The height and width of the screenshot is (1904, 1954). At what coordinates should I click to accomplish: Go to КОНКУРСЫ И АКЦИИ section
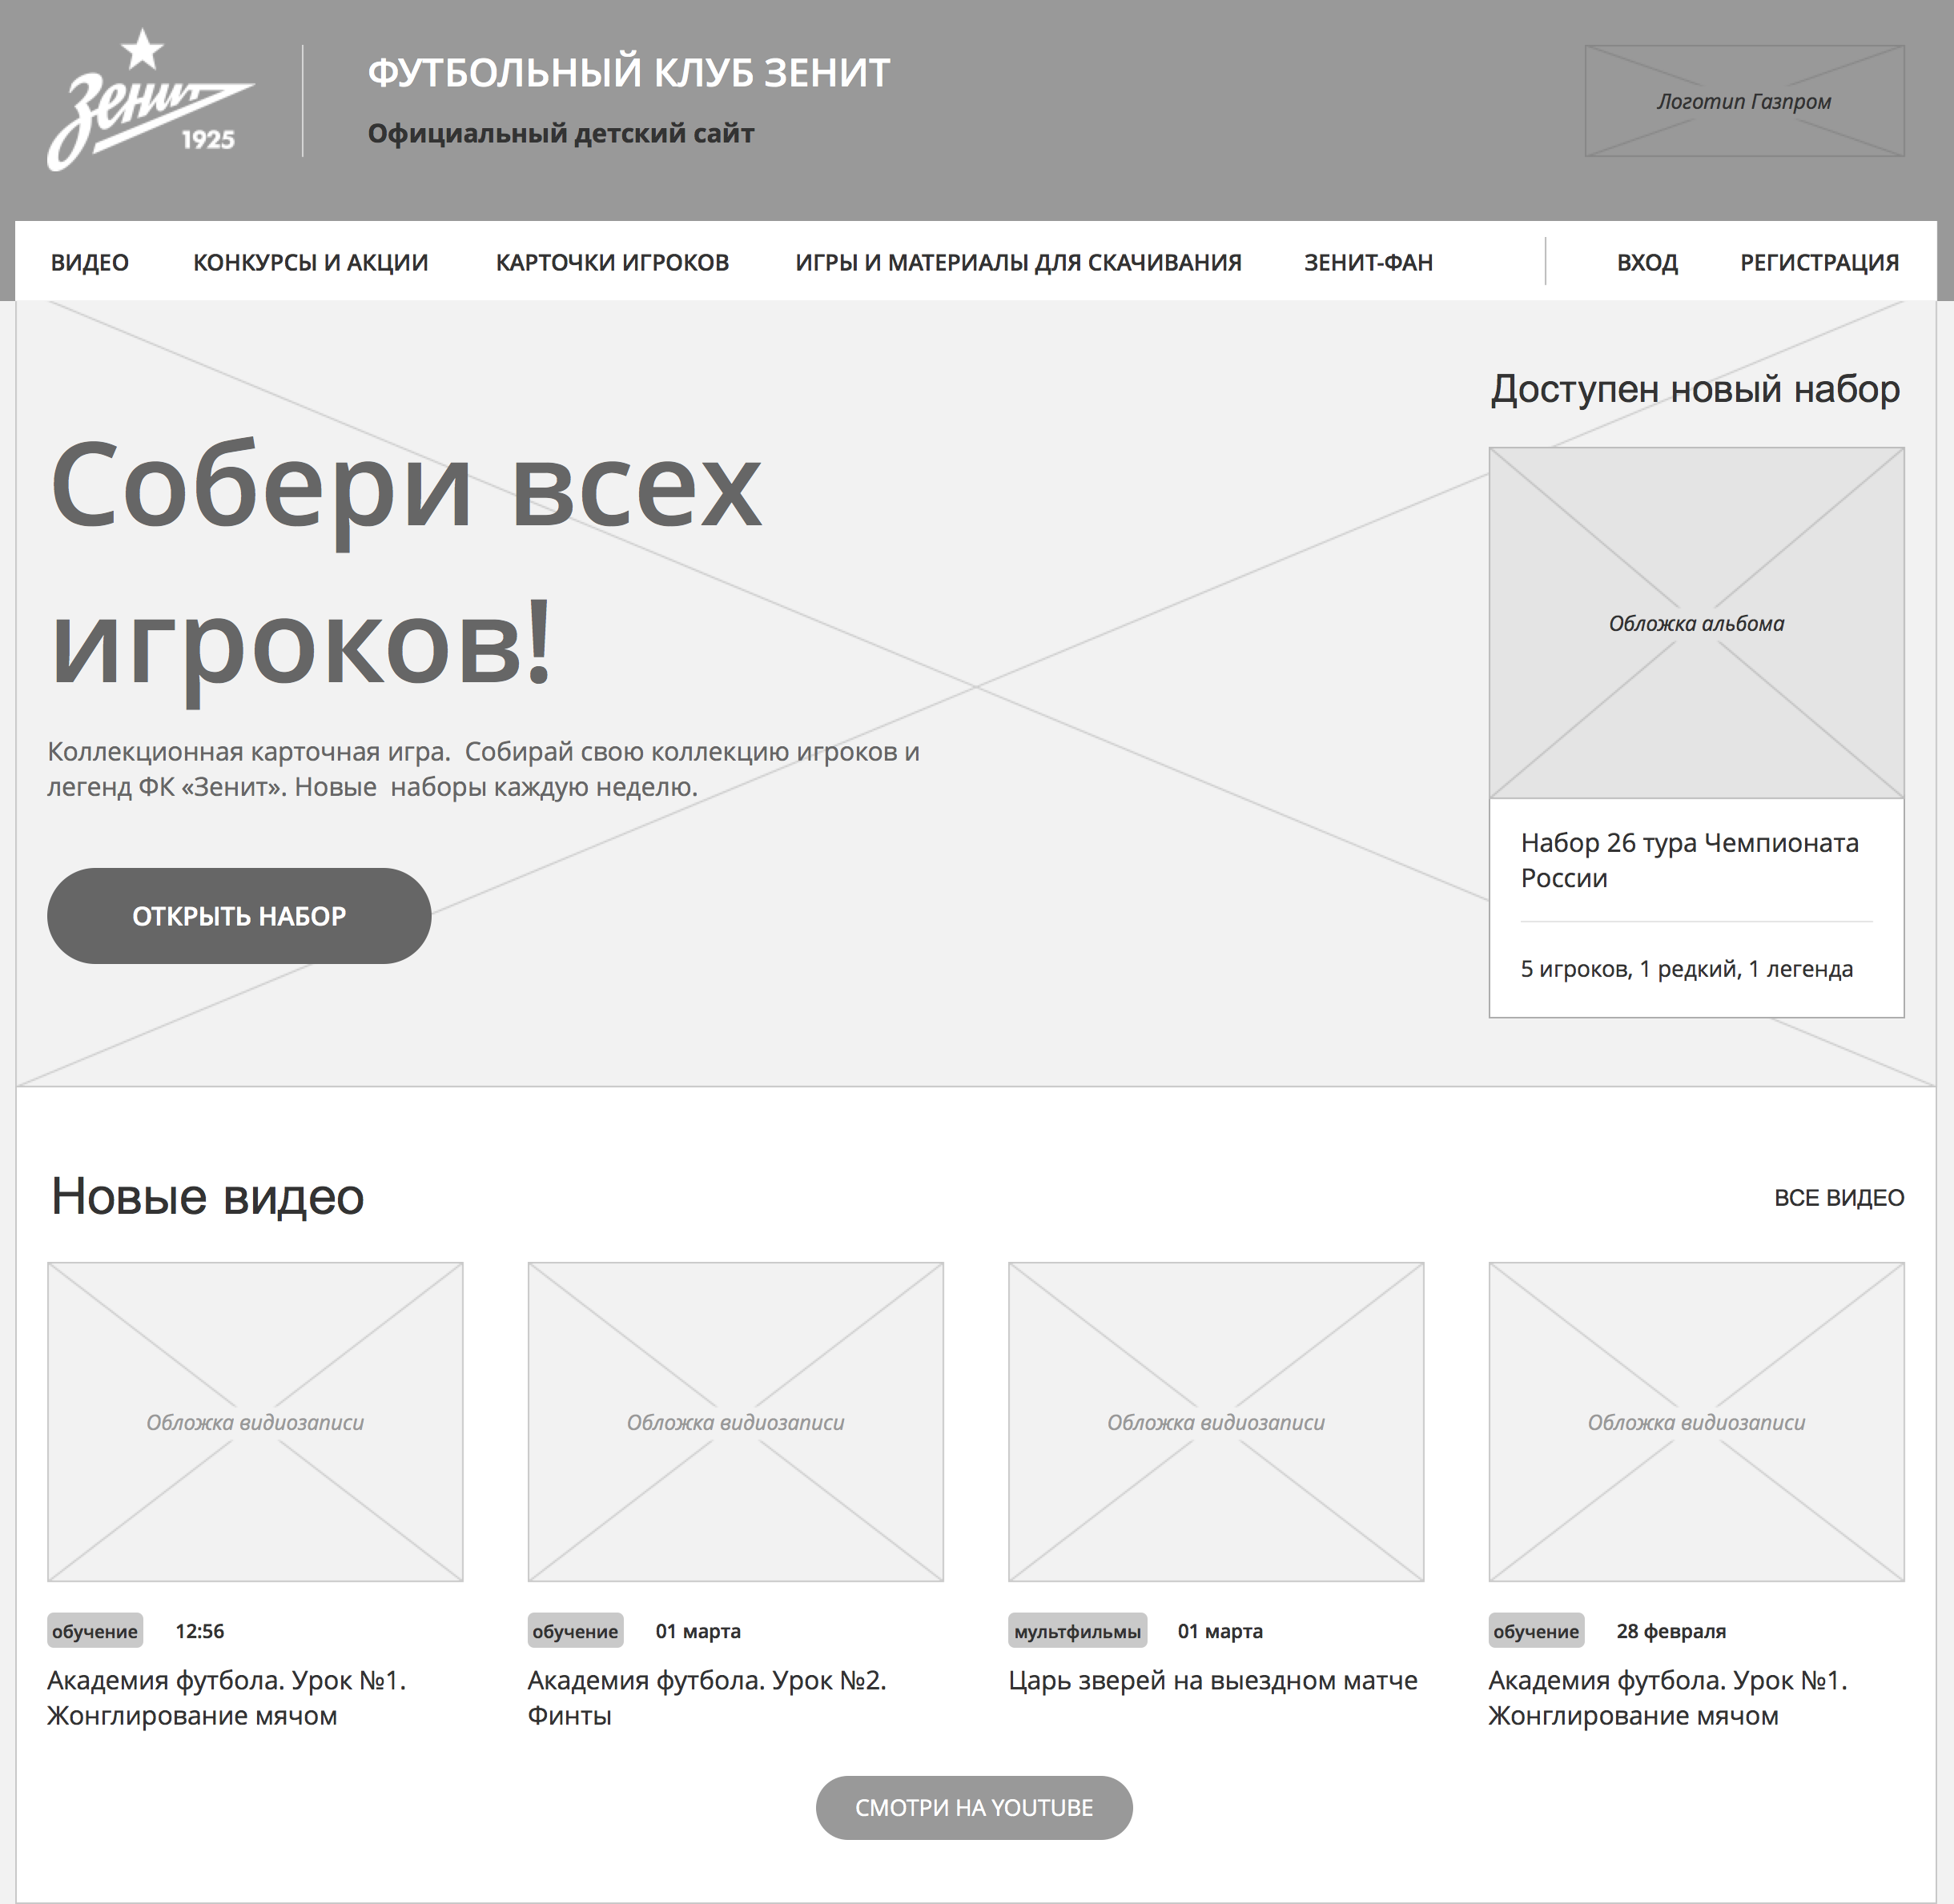[310, 262]
